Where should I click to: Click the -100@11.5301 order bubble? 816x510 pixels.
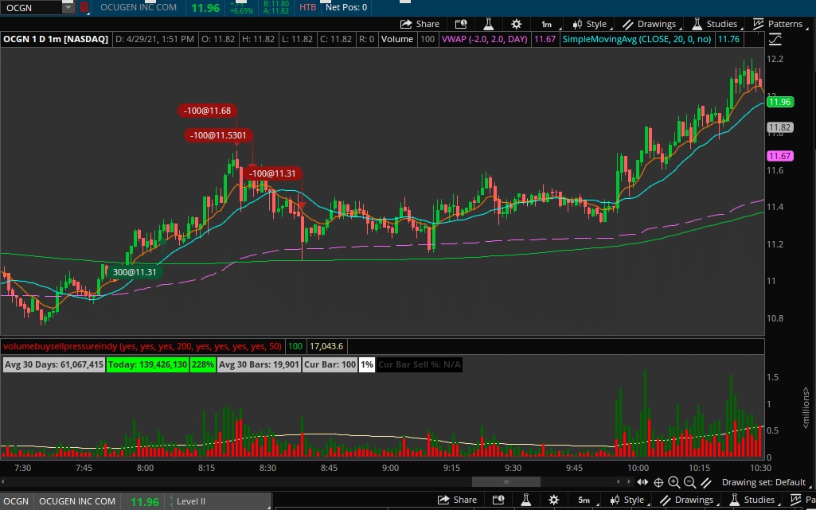click(218, 135)
